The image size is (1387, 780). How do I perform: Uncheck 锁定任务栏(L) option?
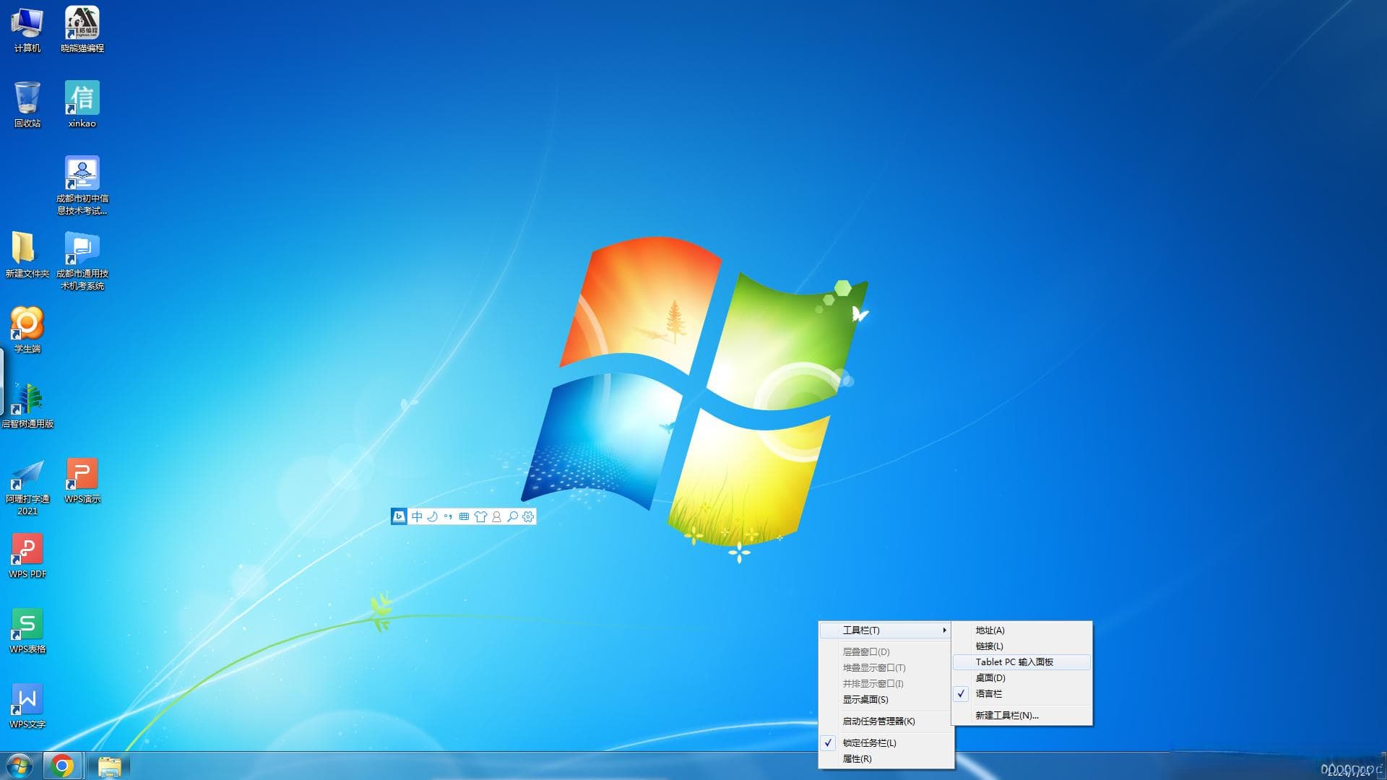point(886,743)
